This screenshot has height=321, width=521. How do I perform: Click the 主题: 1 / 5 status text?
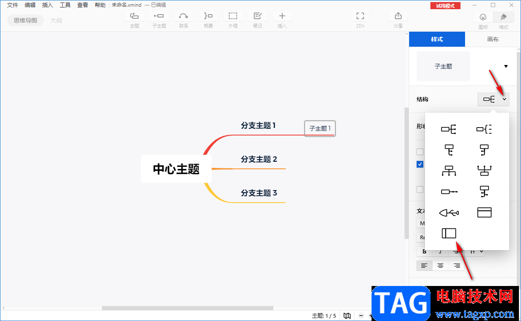tap(324, 316)
